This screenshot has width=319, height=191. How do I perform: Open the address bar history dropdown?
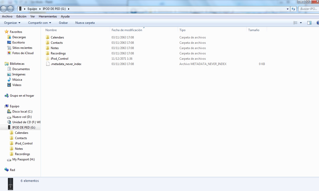[x=288, y=9]
